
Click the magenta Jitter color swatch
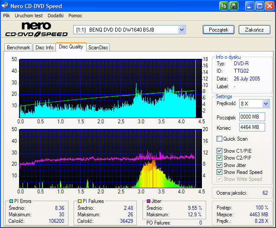coord(149,201)
